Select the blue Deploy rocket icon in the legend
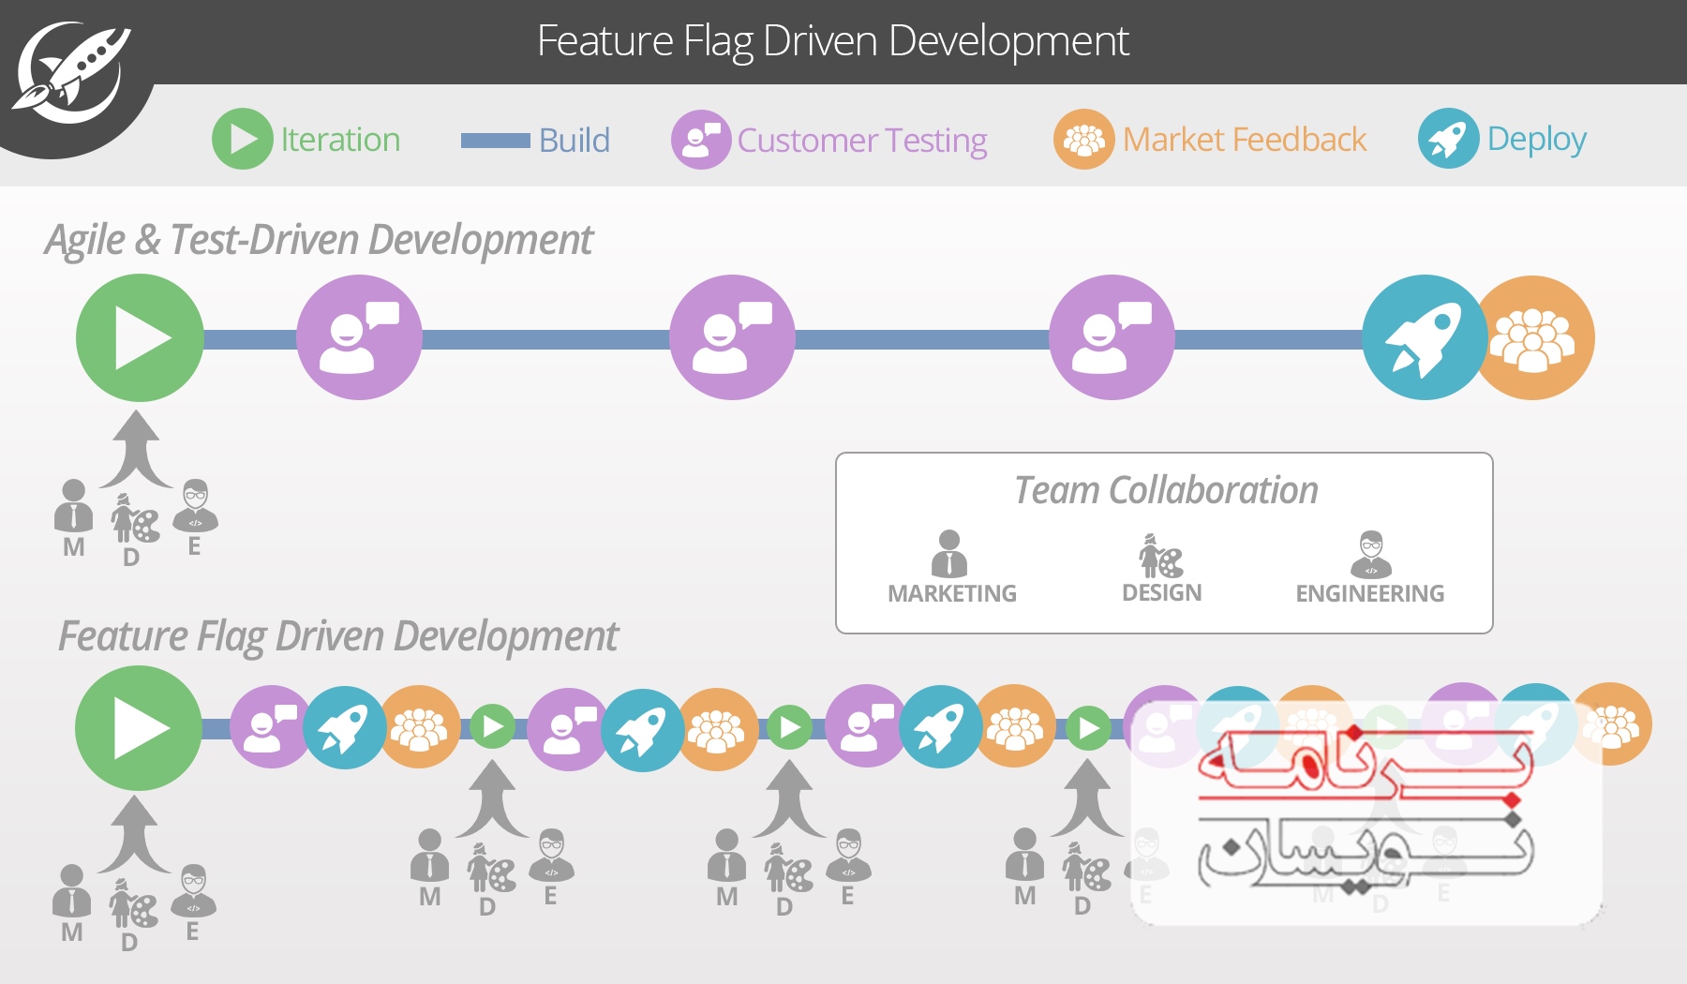This screenshot has width=1687, height=984. 1445,140
